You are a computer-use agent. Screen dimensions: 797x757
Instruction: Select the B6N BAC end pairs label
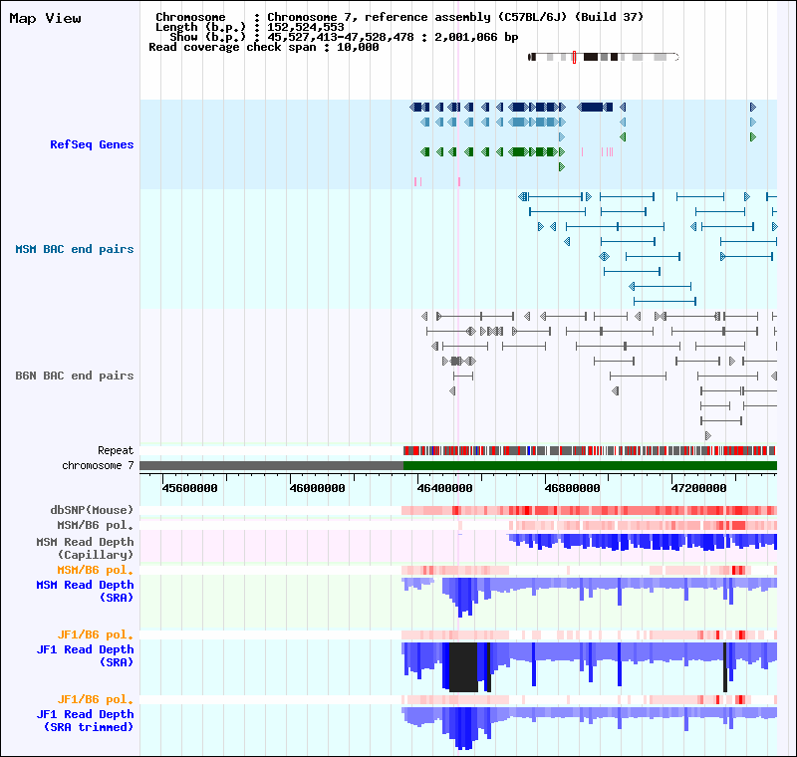coord(74,376)
